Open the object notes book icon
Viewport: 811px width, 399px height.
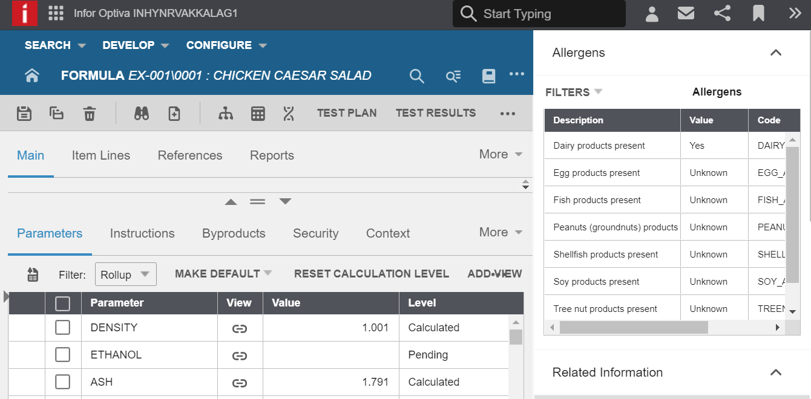click(489, 76)
